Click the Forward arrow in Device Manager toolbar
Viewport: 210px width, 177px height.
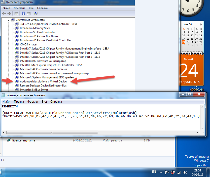[x=9, y=14]
